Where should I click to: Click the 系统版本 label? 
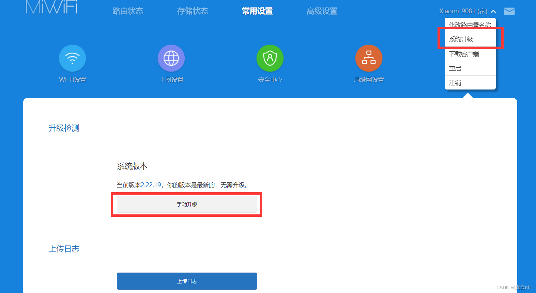tap(132, 166)
